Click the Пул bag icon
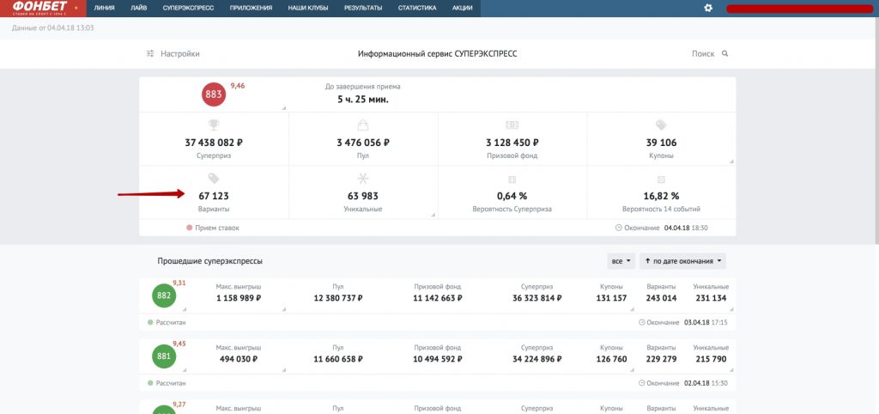The width and height of the screenshot is (879, 414). coord(363,125)
